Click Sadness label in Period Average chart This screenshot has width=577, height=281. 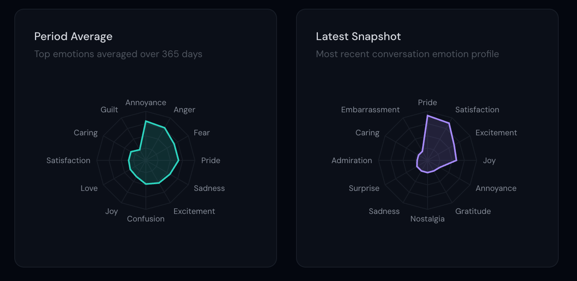[209, 188]
